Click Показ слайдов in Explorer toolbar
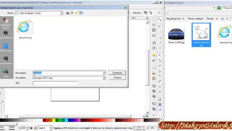The image size is (232, 131). [195, 19]
